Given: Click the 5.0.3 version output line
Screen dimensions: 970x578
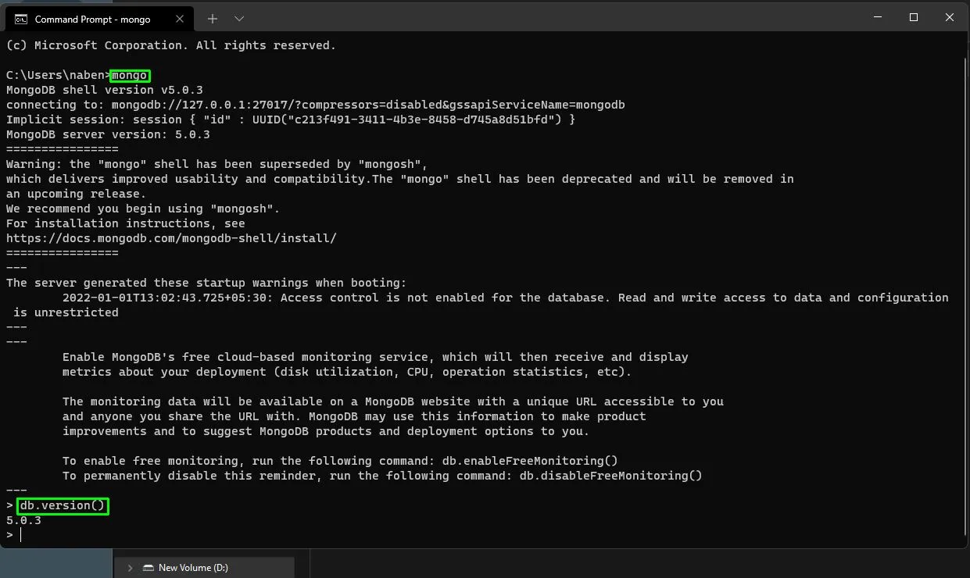Looking at the screenshot, I should pos(23,520).
